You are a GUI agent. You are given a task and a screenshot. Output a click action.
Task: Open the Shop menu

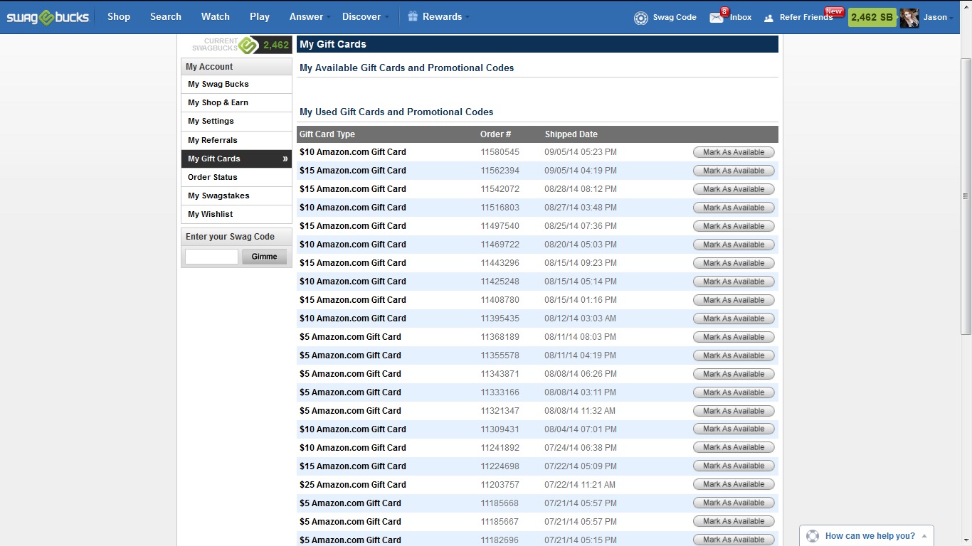[119, 16]
